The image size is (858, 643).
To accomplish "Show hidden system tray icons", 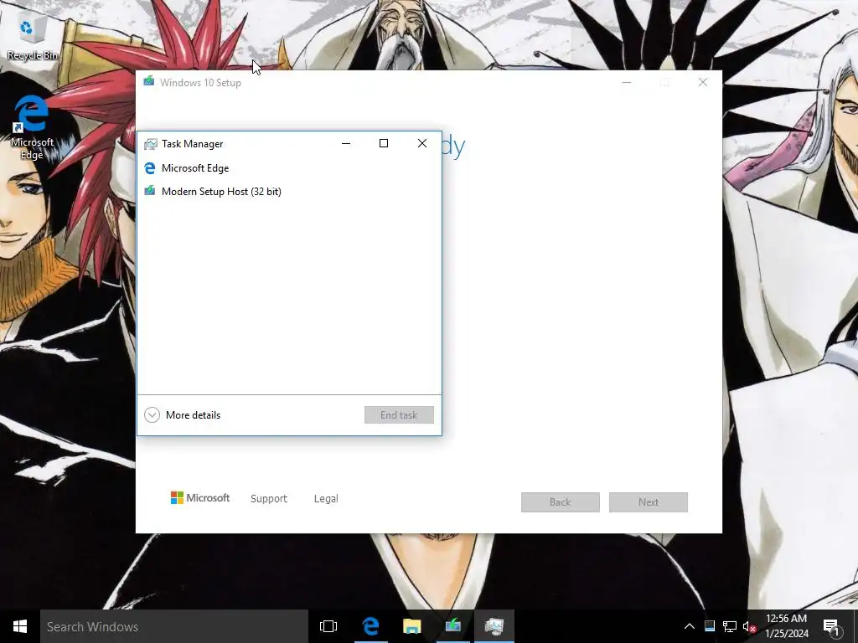I will coord(690,626).
